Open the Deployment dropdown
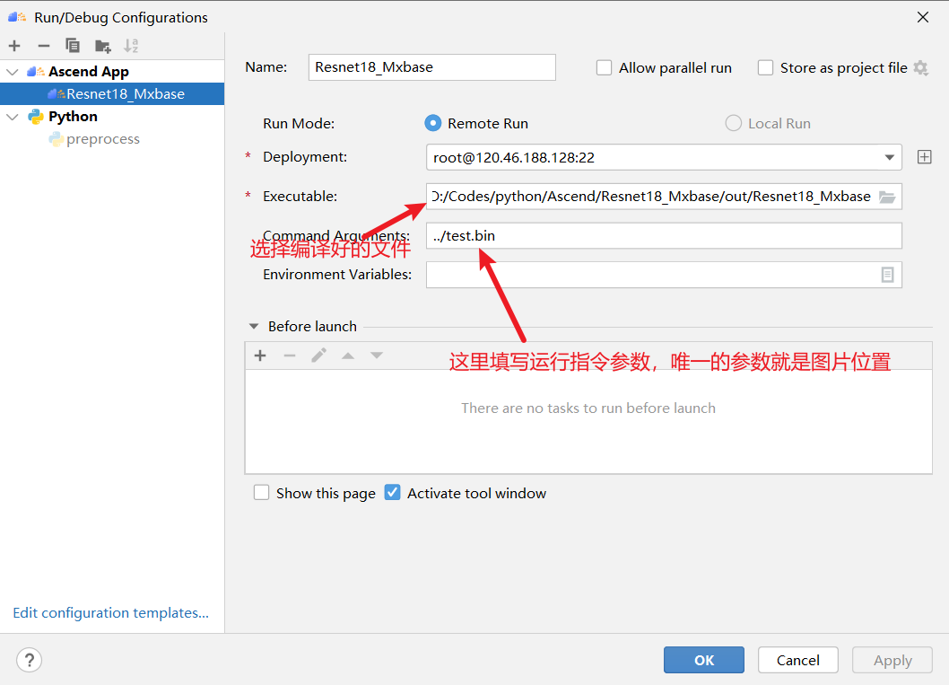This screenshot has width=949, height=685. coord(889,157)
